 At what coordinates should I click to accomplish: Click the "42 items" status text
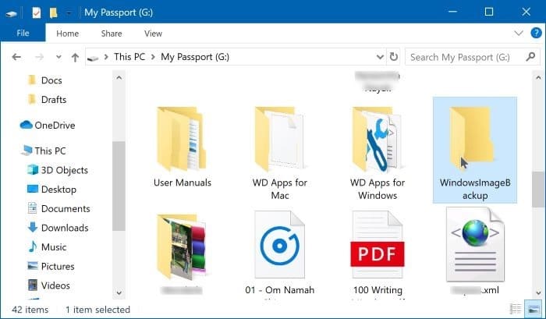click(x=30, y=310)
